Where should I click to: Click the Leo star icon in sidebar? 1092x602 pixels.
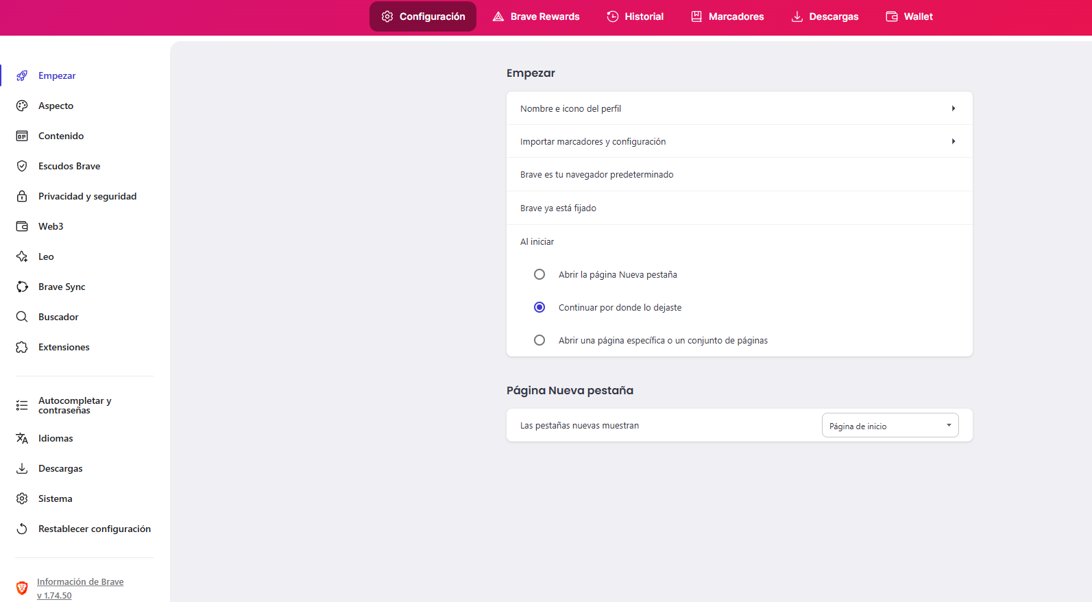[22, 256]
